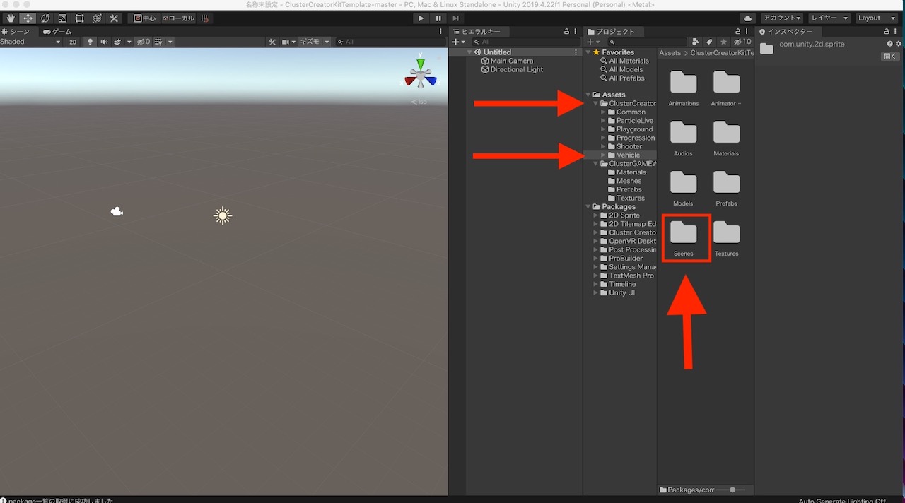Click the search-by-type icon in Project panel
This screenshot has height=503, width=905.
coord(695,42)
